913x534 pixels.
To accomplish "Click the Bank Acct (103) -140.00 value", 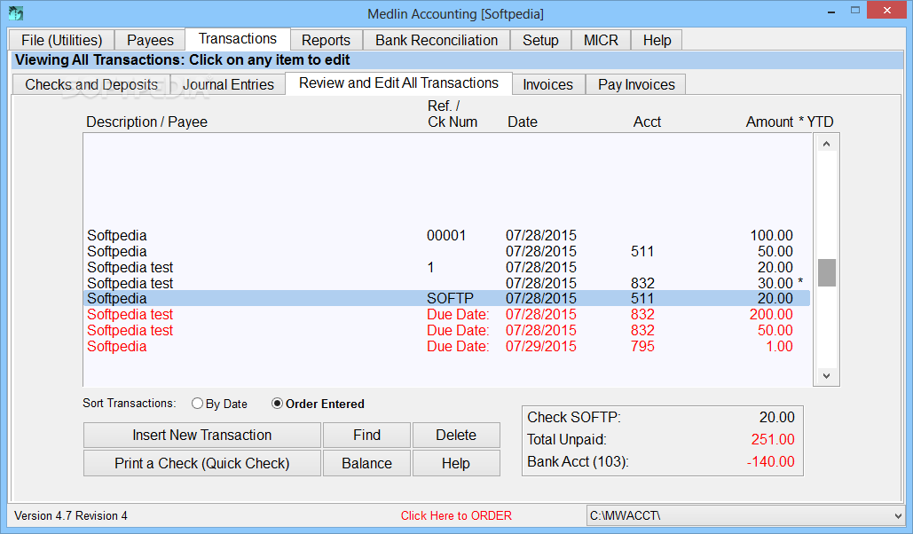I will (770, 461).
